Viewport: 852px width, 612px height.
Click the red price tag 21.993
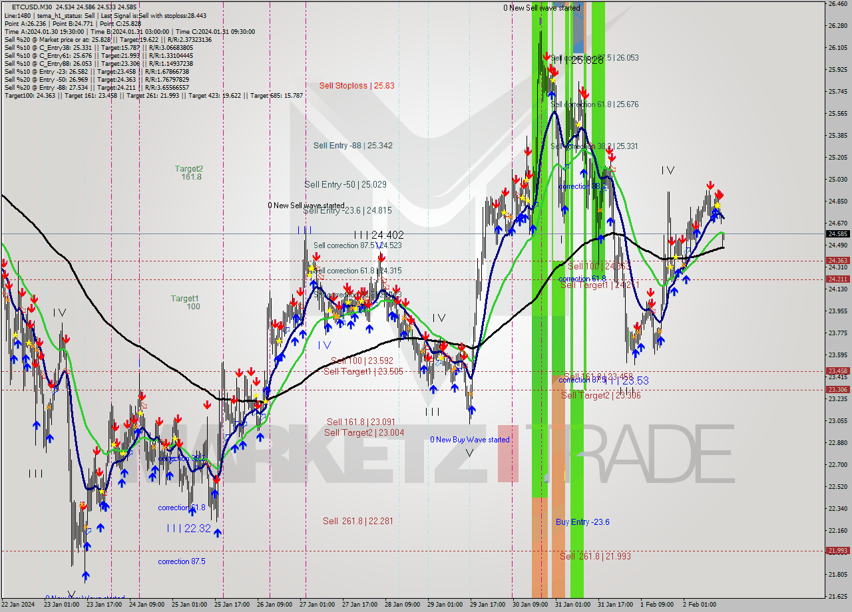837,551
